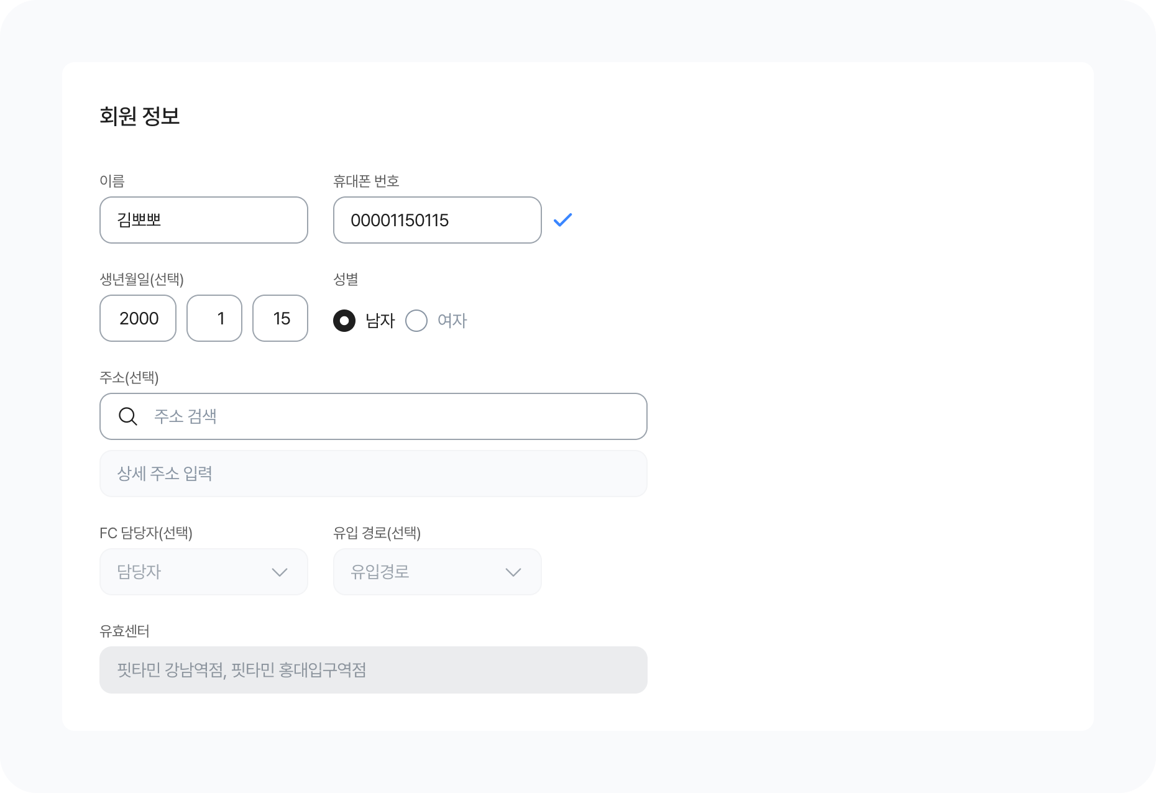Click the 상세 주소 입력 field
1156x793 pixels.
[373, 474]
